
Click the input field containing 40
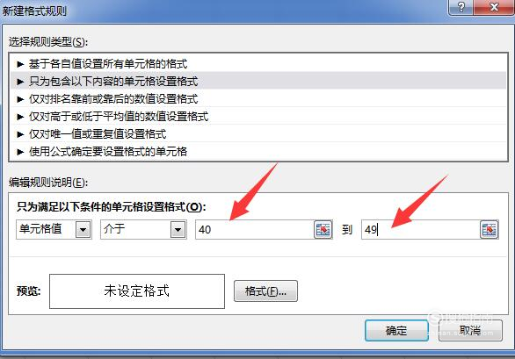pyautogui.click(x=255, y=229)
